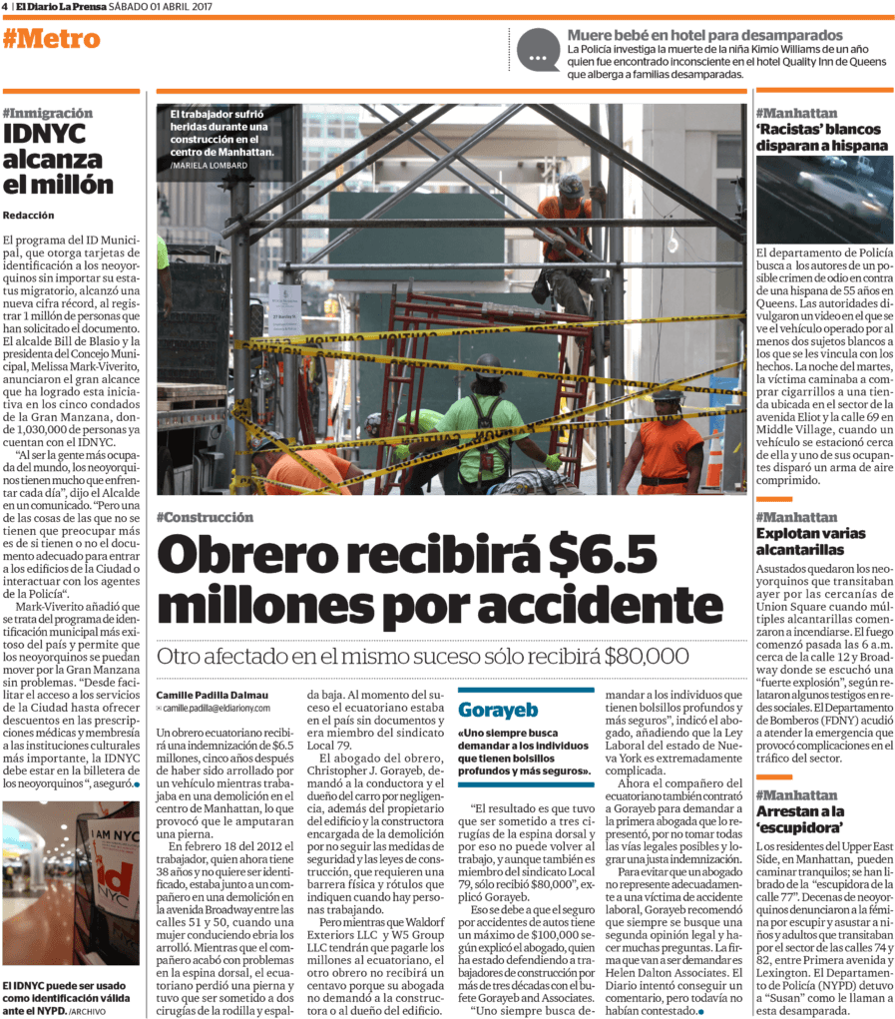Click the blurry car photo under 'Racistas' headline
Image resolution: width=895 pixels, height=1019 pixels.
[x=825, y=201]
